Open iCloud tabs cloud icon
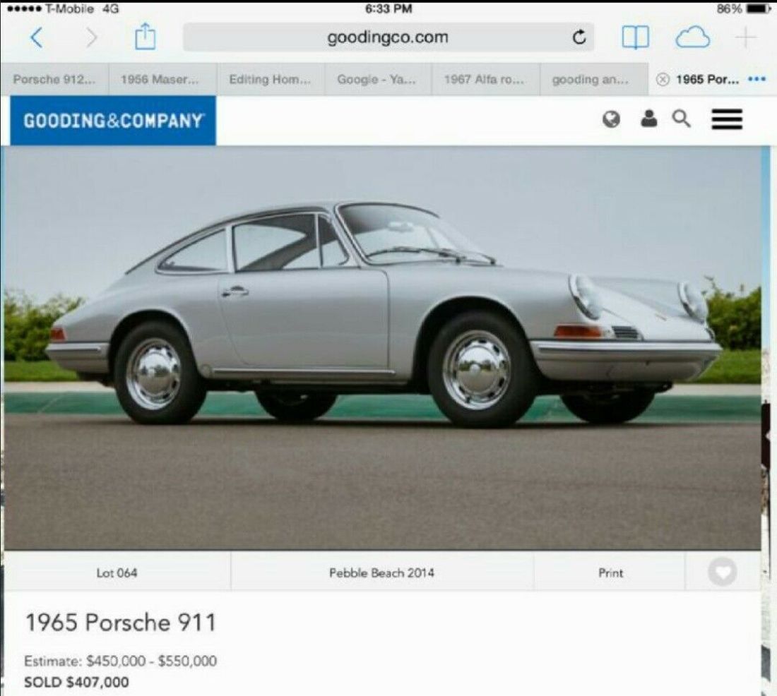 692,37
